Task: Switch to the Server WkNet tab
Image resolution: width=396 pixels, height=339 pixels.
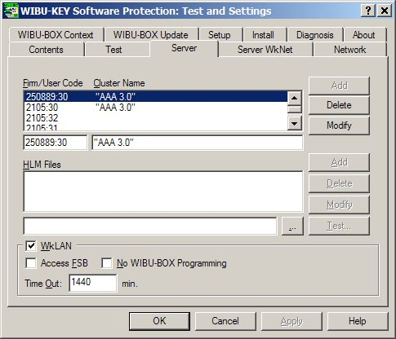Action: (265, 50)
